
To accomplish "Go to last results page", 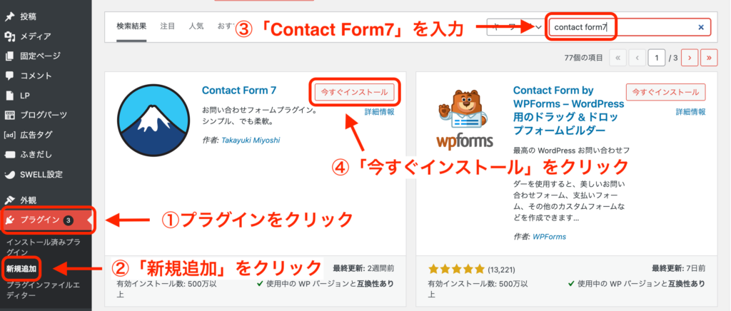I will (709, 58).
